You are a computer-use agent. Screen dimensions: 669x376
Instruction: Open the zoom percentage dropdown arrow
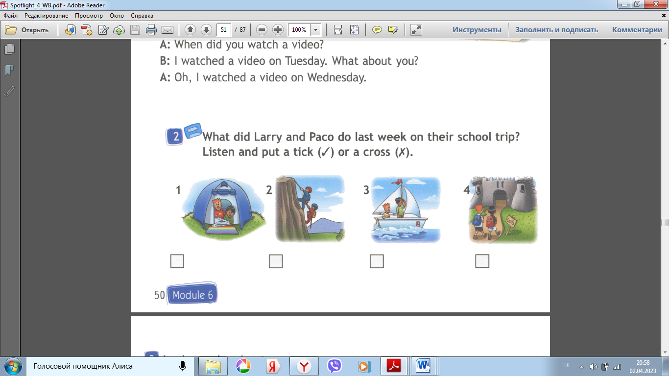316,30
